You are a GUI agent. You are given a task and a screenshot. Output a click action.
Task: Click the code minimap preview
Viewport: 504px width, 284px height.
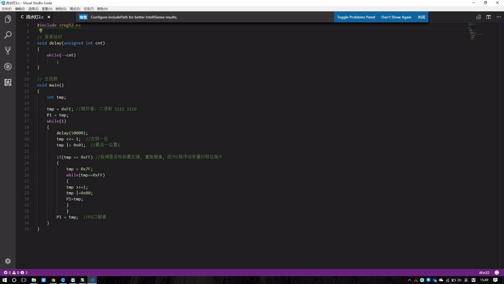tap(475, 31)
